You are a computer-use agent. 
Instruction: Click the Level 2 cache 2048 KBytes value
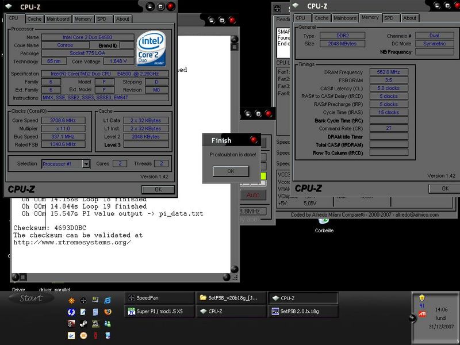pyautogui.click(x=146, y=136)
